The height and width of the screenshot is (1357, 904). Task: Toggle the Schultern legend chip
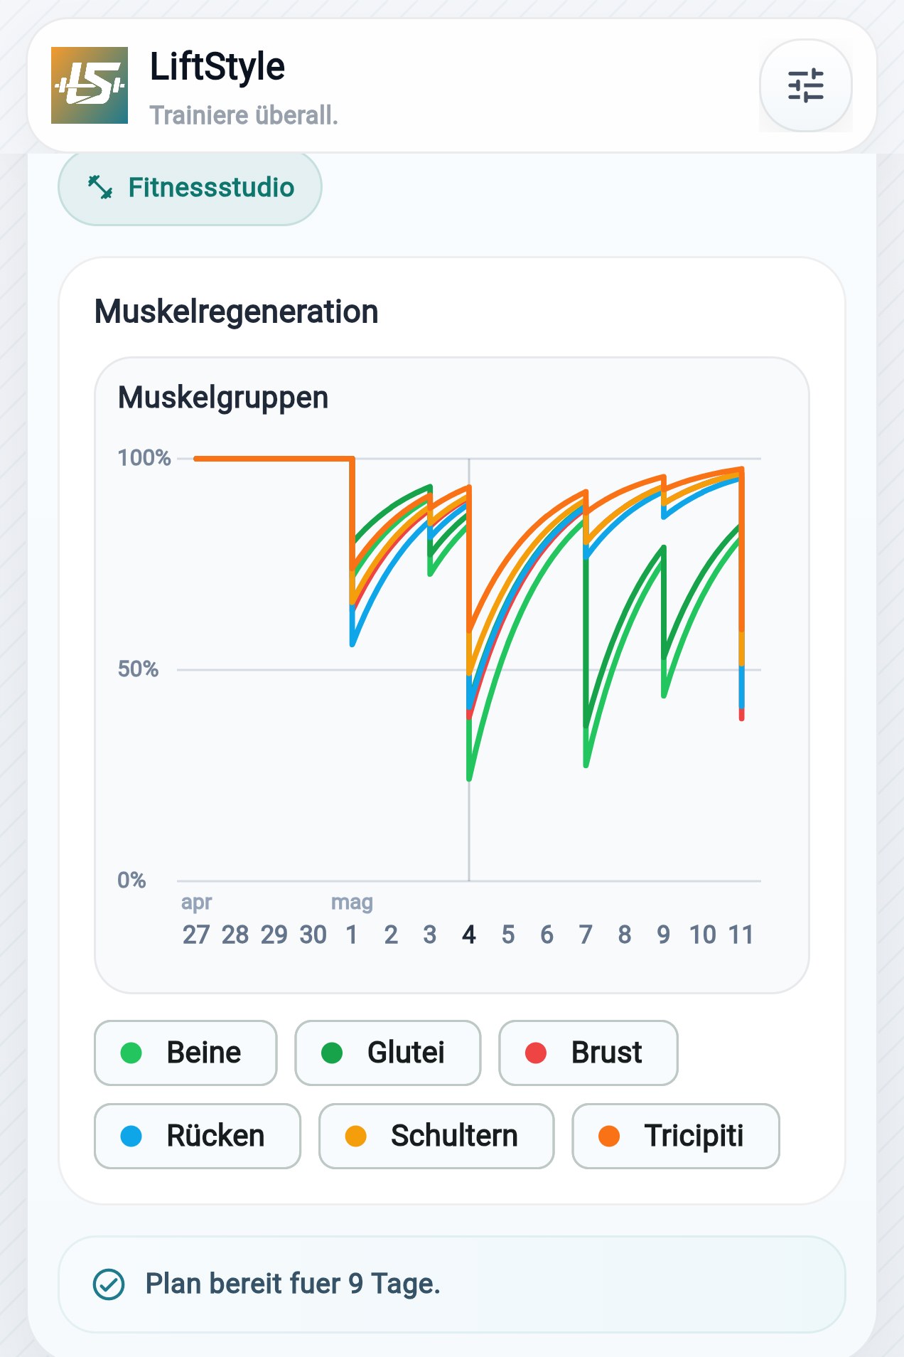pos(436,1136)
